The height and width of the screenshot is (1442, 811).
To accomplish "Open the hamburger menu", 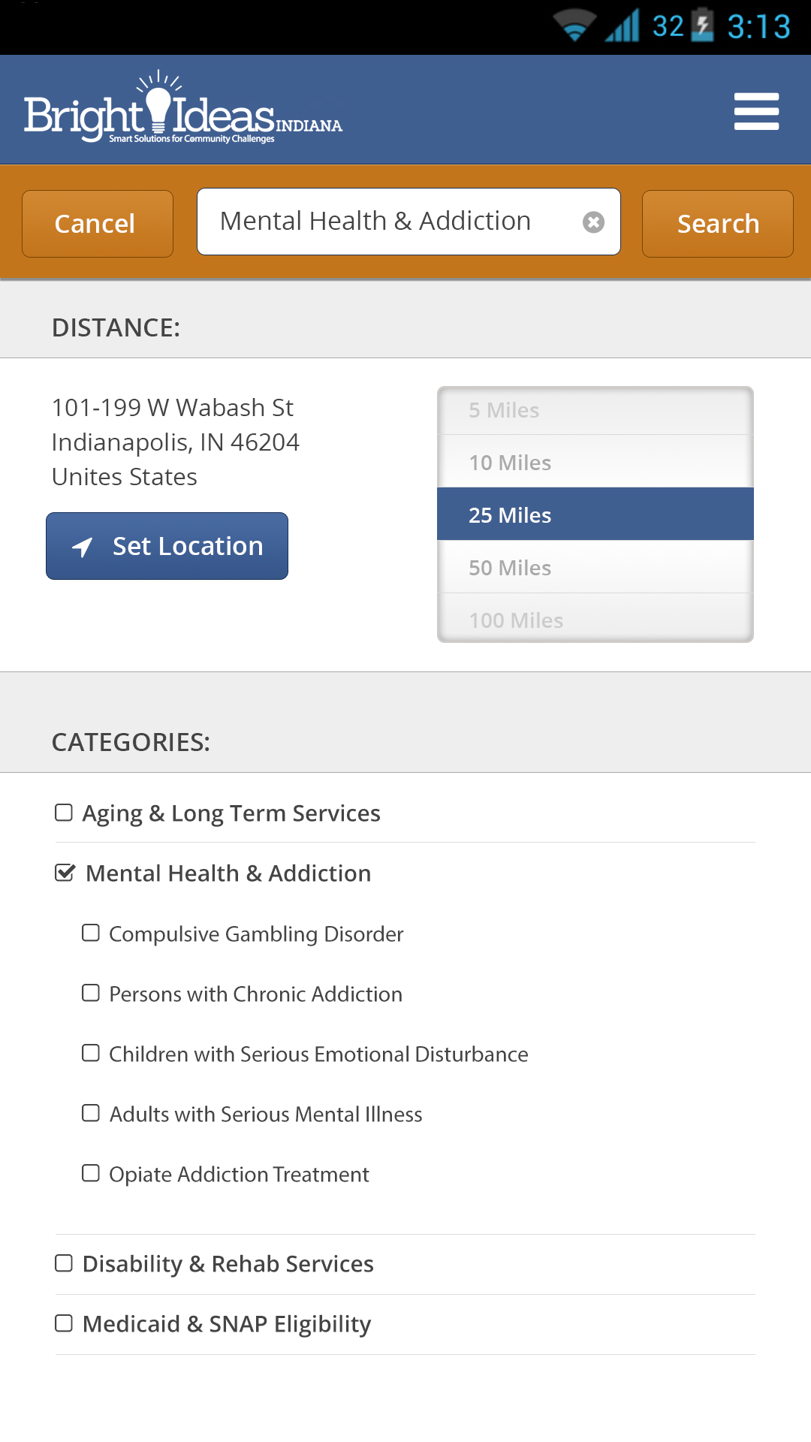I will tap(756, 111).
